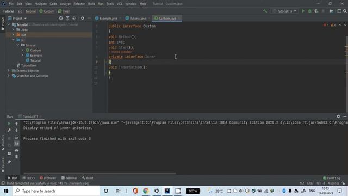
Task: Select Tutorial.iml file in project tree
Action: (27, 65)
